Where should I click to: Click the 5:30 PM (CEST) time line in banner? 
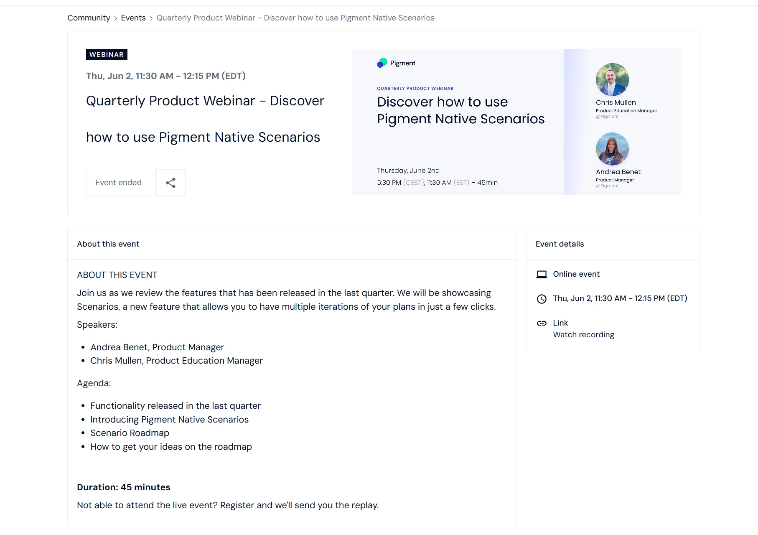tap(437, 183)
